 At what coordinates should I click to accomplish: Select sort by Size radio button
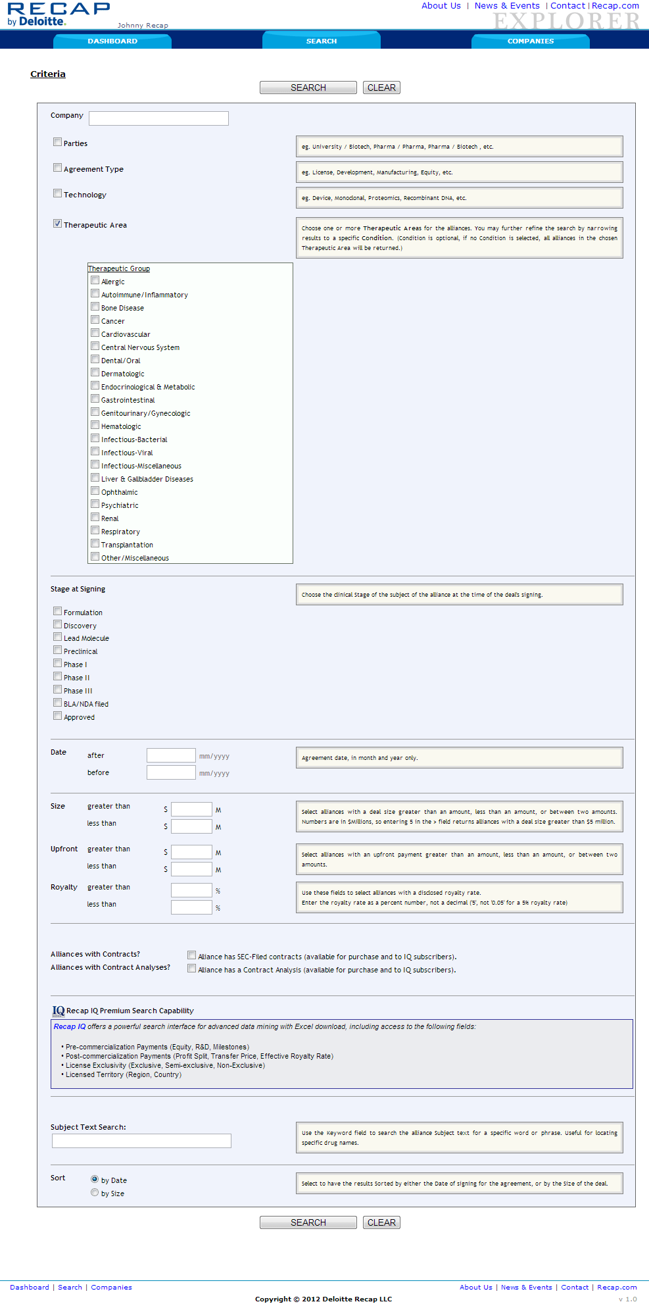point(95,1192)
